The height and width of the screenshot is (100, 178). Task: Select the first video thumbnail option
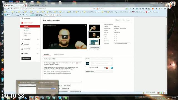click(94, 28)
